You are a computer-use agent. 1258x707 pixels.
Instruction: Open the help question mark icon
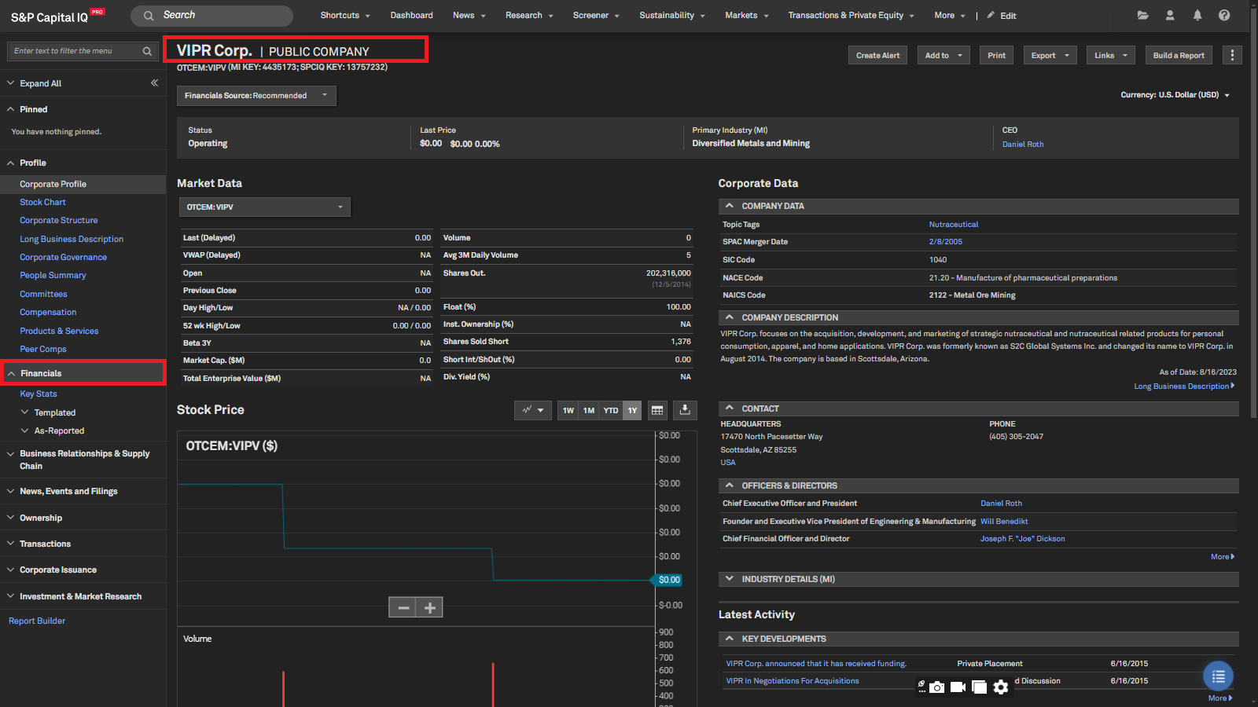coord(1224,15)
